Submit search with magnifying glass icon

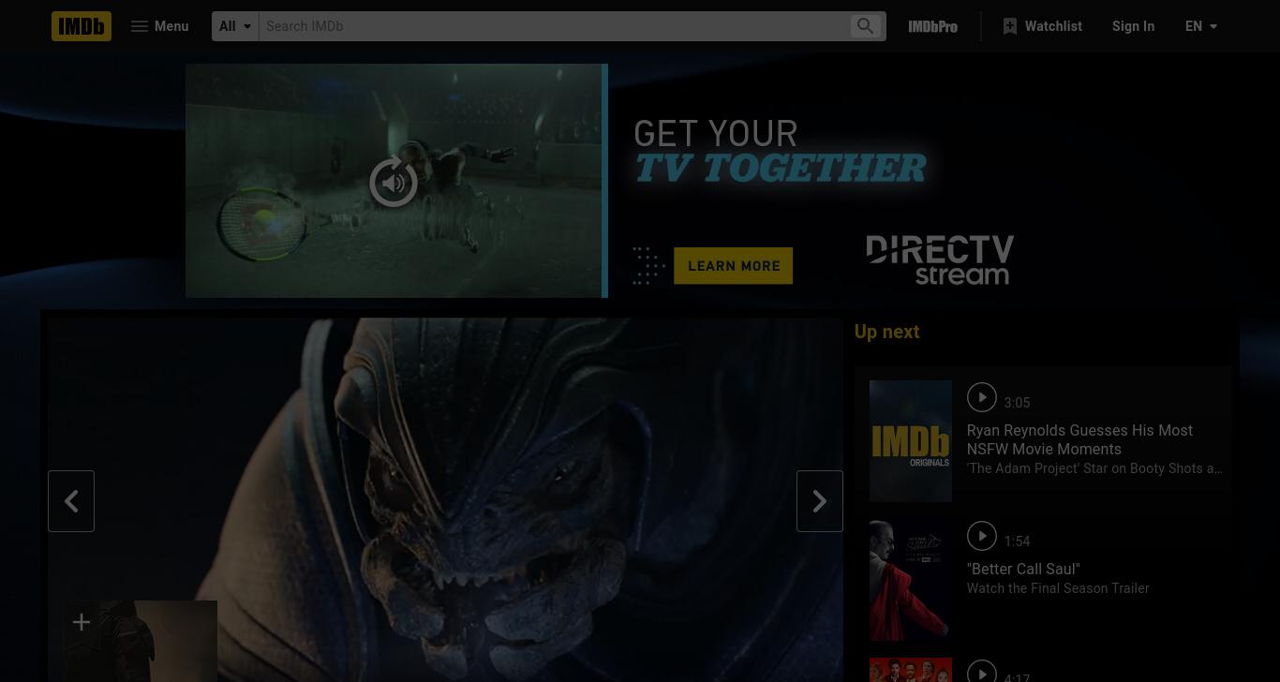tap(866, 26)
